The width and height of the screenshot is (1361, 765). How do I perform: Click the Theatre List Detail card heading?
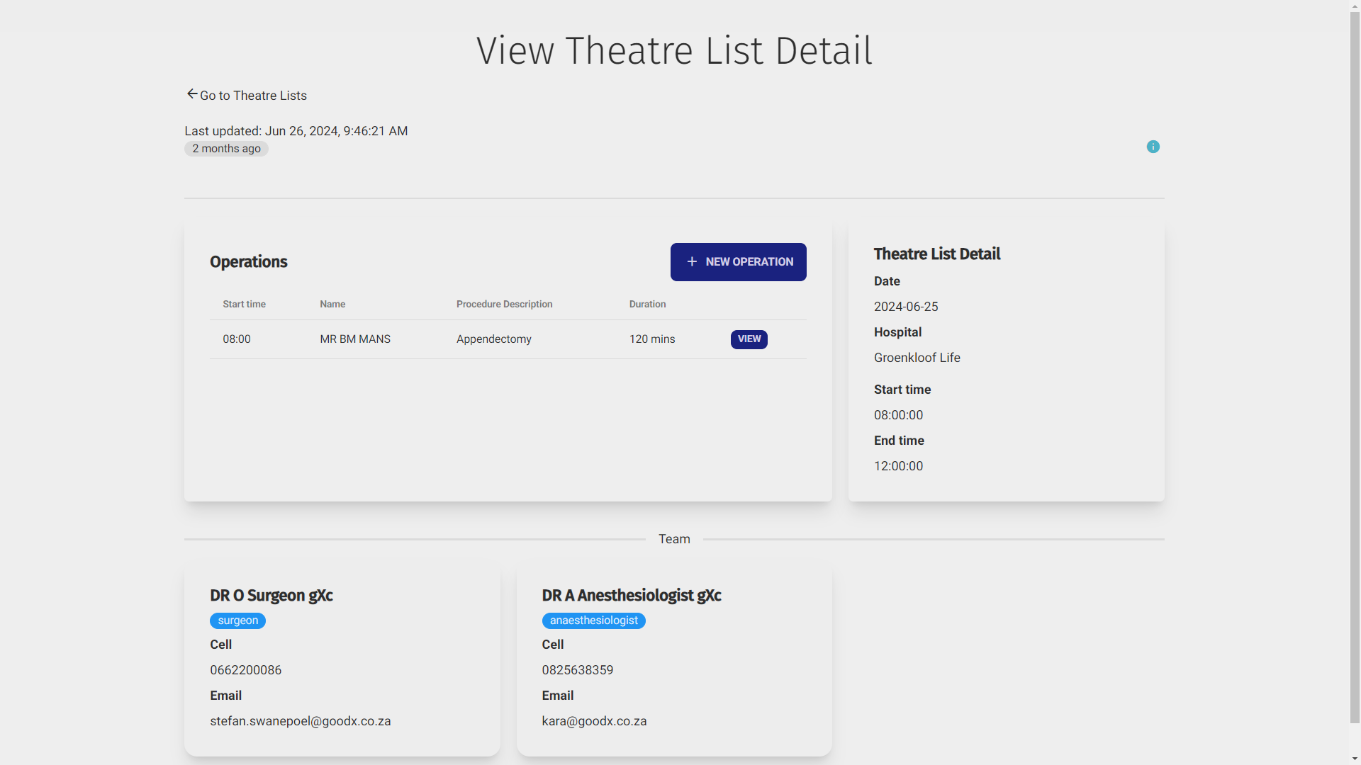[x=936, y=254]
